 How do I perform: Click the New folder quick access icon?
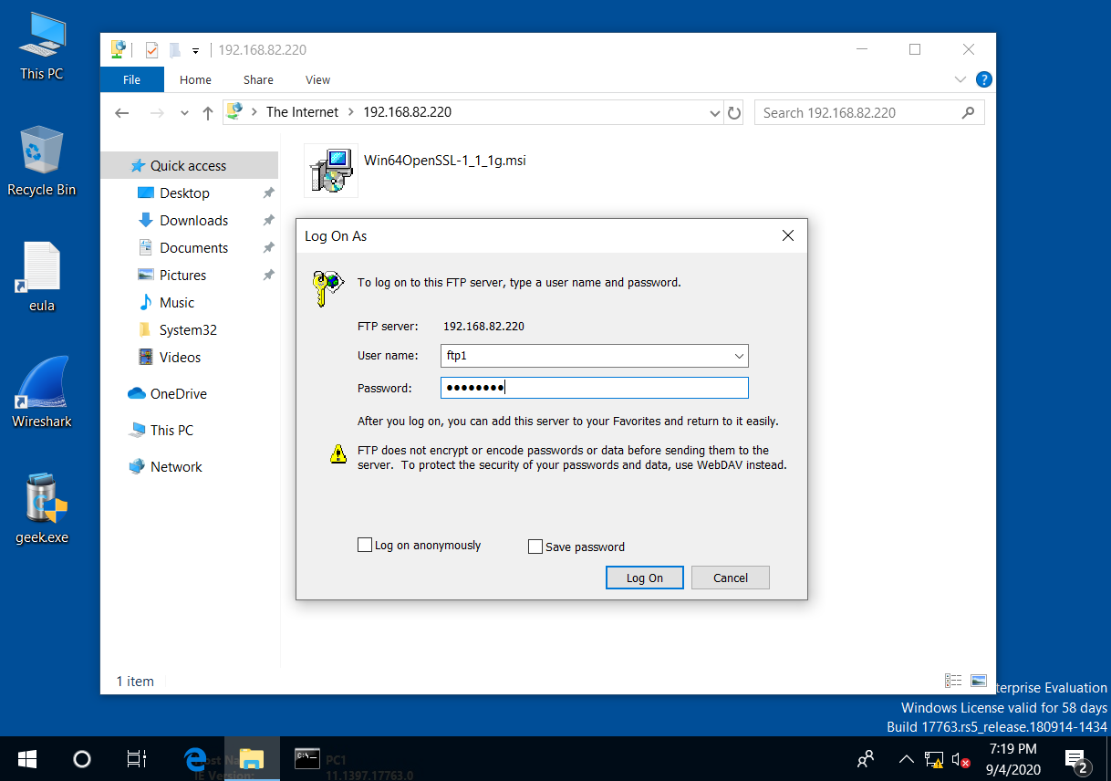tap(174, 50)
